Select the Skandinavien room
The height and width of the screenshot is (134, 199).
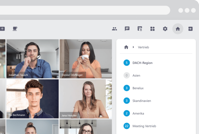[141, 101]
